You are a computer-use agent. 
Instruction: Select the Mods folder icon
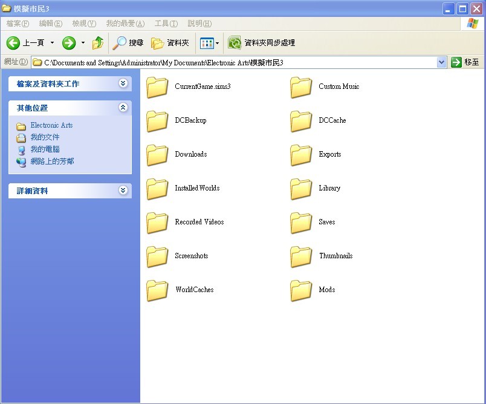(301, 290)
